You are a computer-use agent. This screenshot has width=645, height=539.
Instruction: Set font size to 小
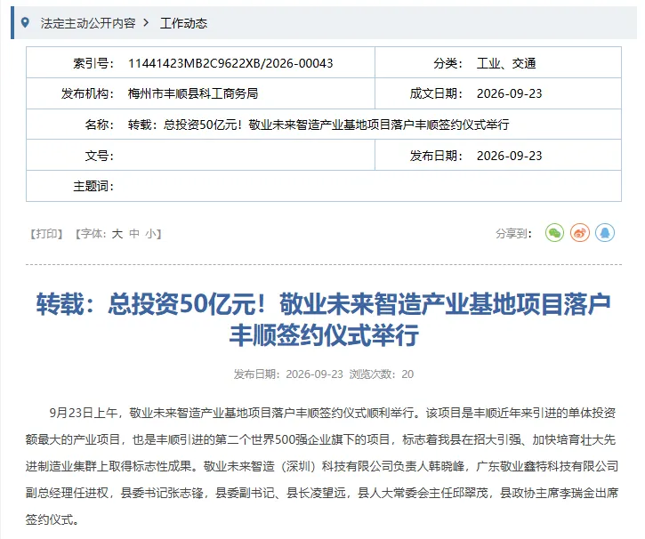click(150, 234)
